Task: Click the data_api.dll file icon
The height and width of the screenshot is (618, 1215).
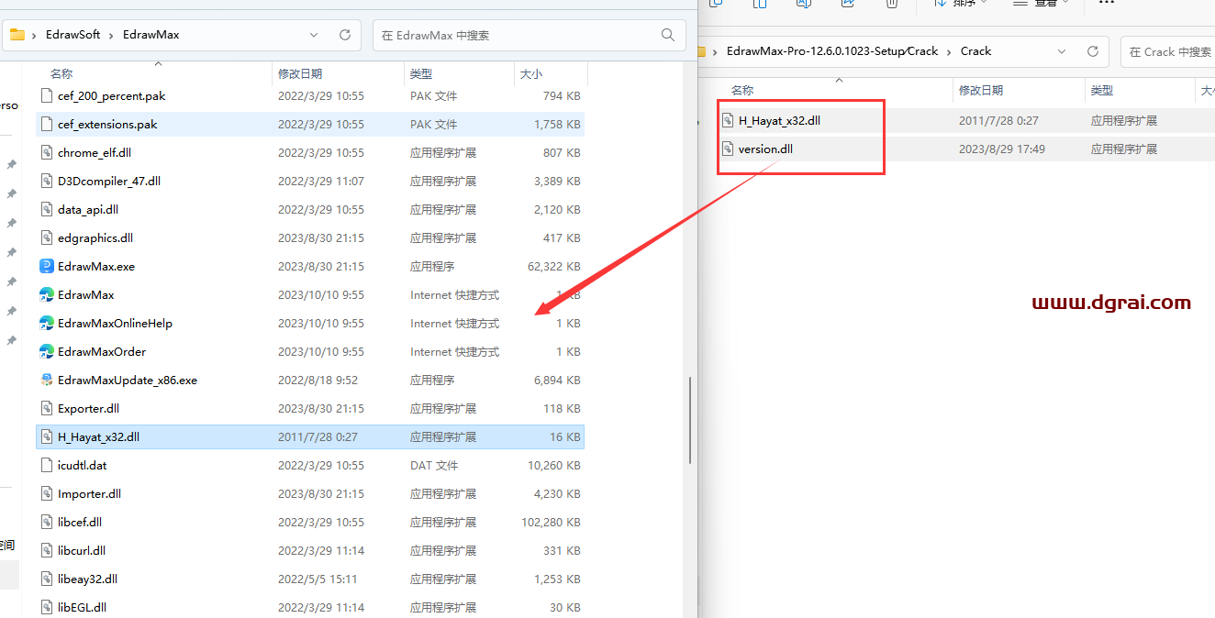Action: pos(48,210)
